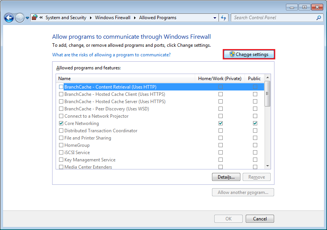
Task: Expand the address bar history dropdown
Action: (x=215, y=18)
